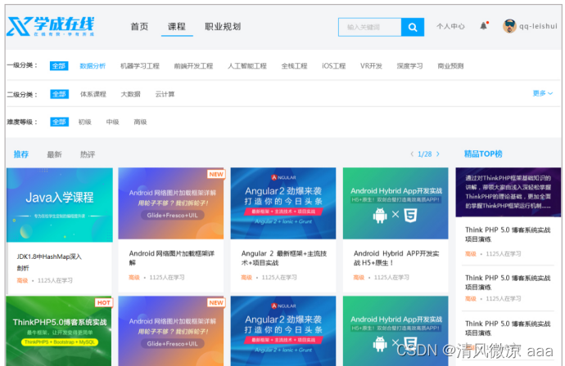Select 数据分析 category

93,66
